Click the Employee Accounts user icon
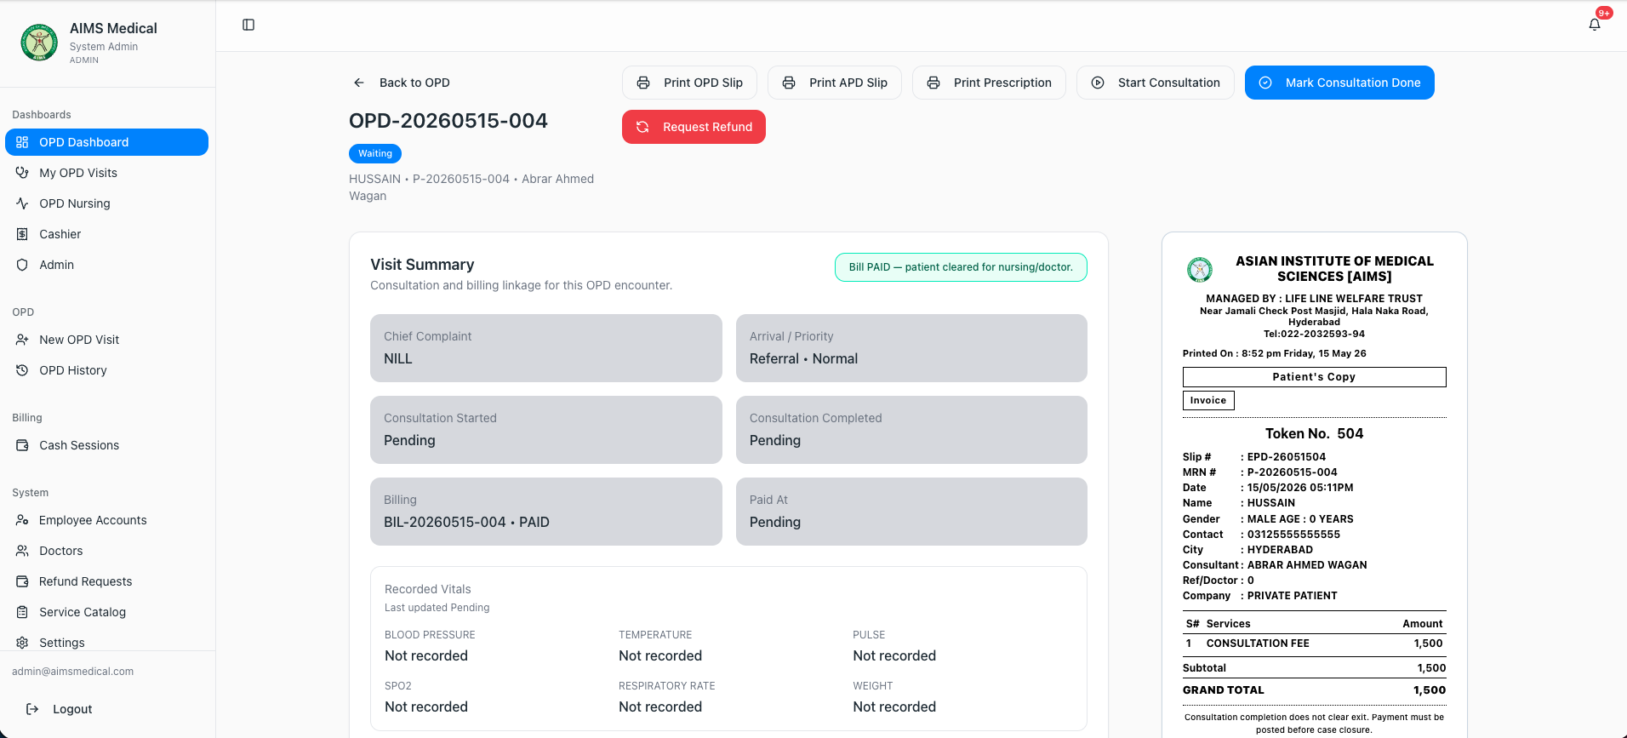 22,520
